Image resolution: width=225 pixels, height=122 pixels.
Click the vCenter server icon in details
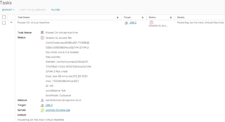coord(42,110)
